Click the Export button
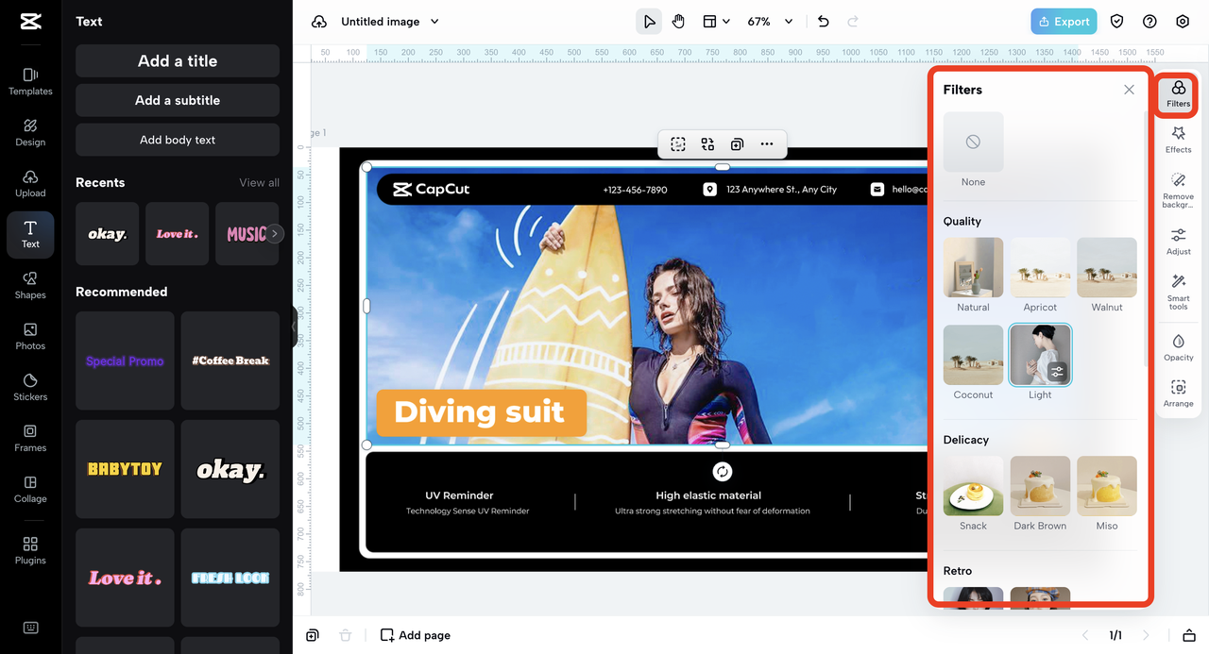1209x654 pixels. [1064, 22]
